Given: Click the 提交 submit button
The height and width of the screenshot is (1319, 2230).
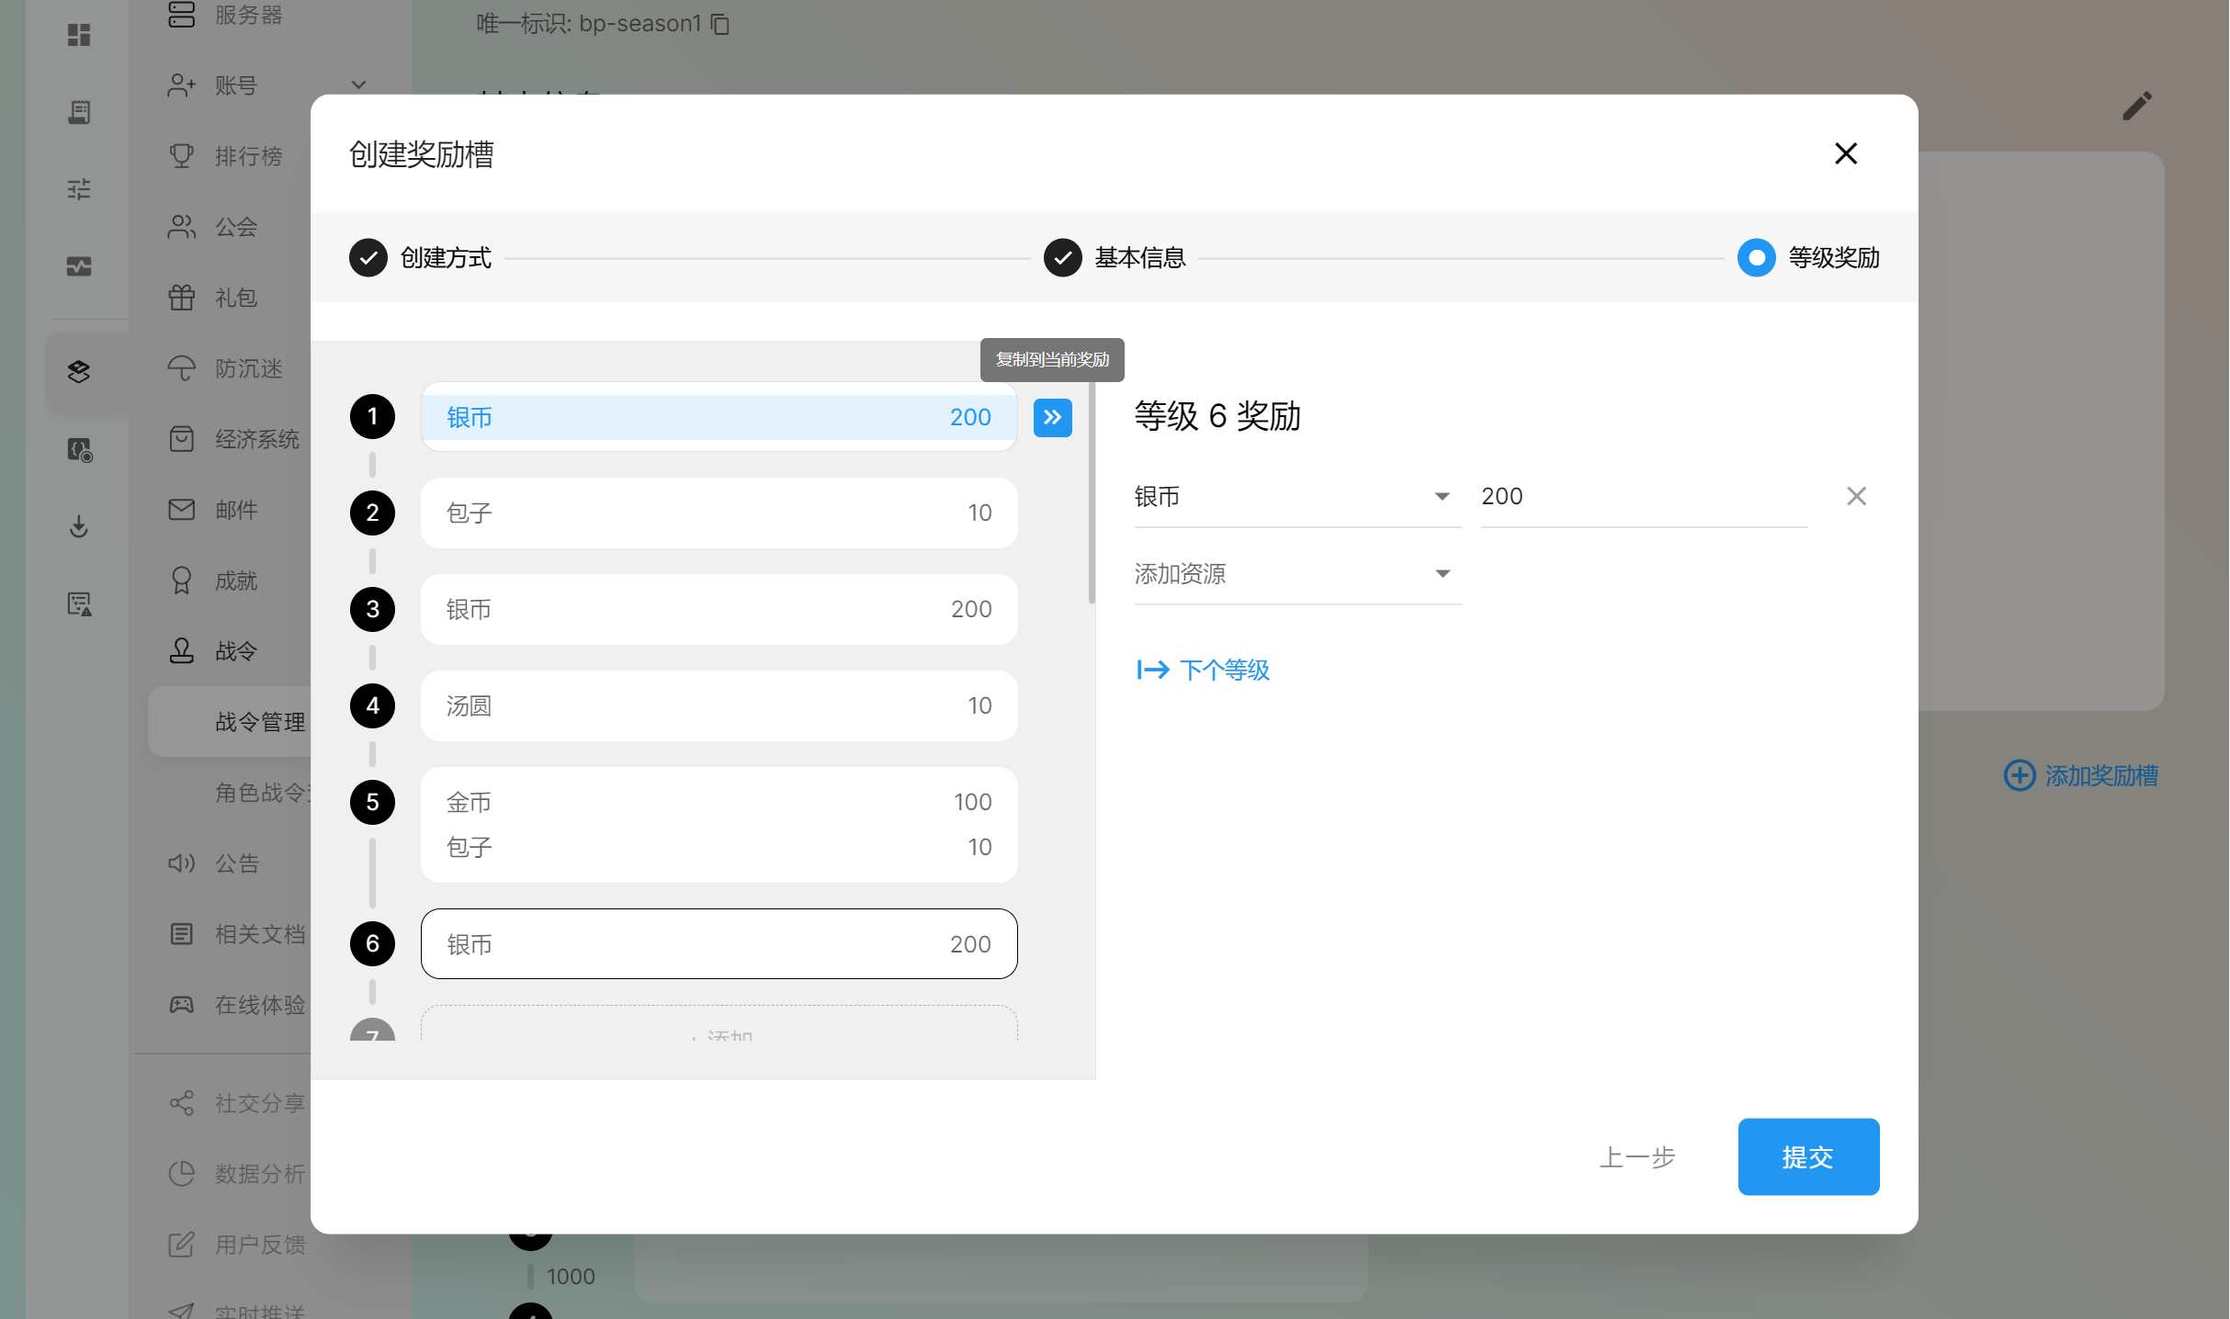Looking at the screenshot, I should point(1807,1156).
